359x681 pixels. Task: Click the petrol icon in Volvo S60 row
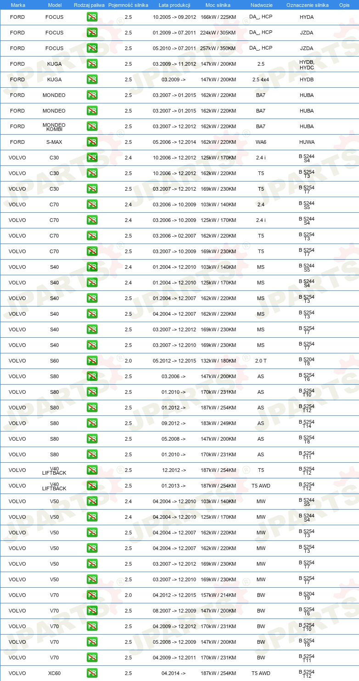pyautogui.click(x=92, y=361)
